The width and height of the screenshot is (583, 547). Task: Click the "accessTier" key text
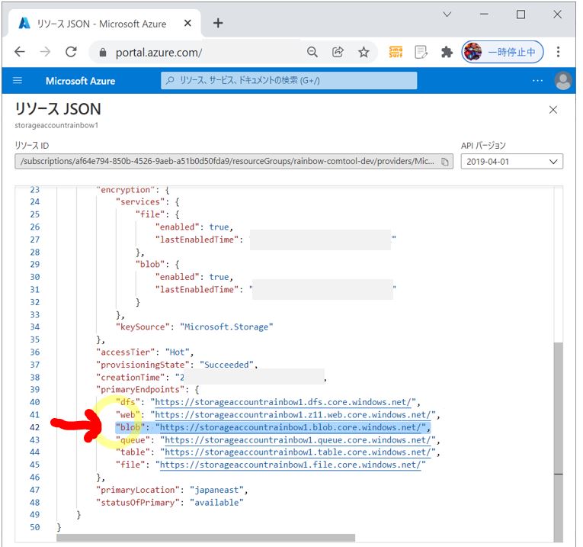point(125,352)
